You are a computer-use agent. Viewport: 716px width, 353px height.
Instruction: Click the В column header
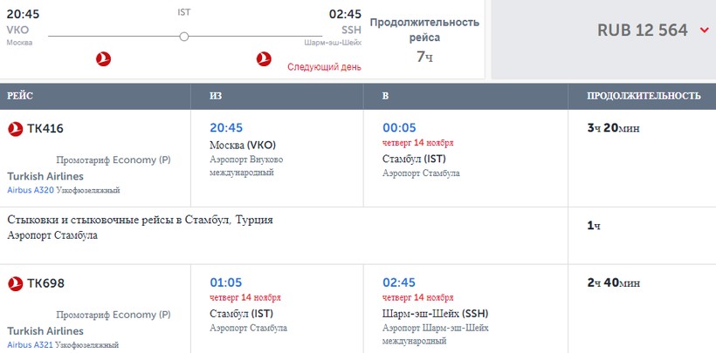point(386,96)
